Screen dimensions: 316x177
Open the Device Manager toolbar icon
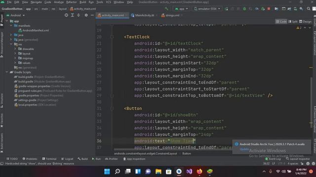[x=295, y=9]
